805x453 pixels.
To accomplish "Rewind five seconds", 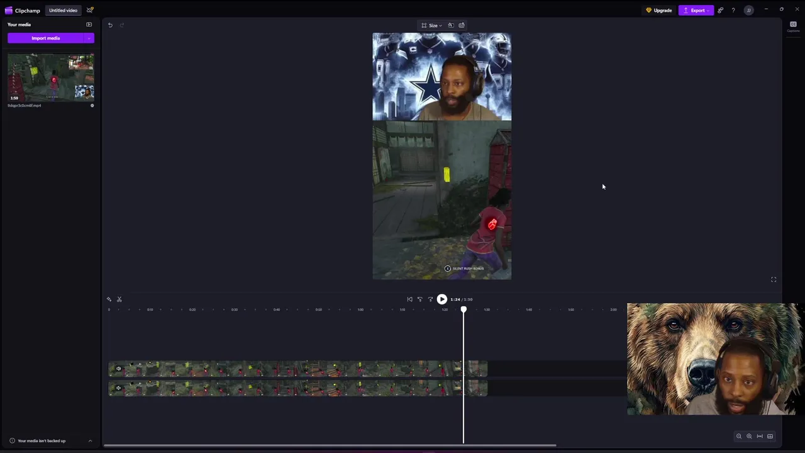I will [x=420, y=299].
